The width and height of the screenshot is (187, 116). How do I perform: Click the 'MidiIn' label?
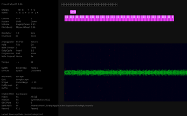(5, 97)
